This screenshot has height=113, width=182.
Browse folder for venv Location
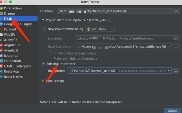[x=175, y=39]
